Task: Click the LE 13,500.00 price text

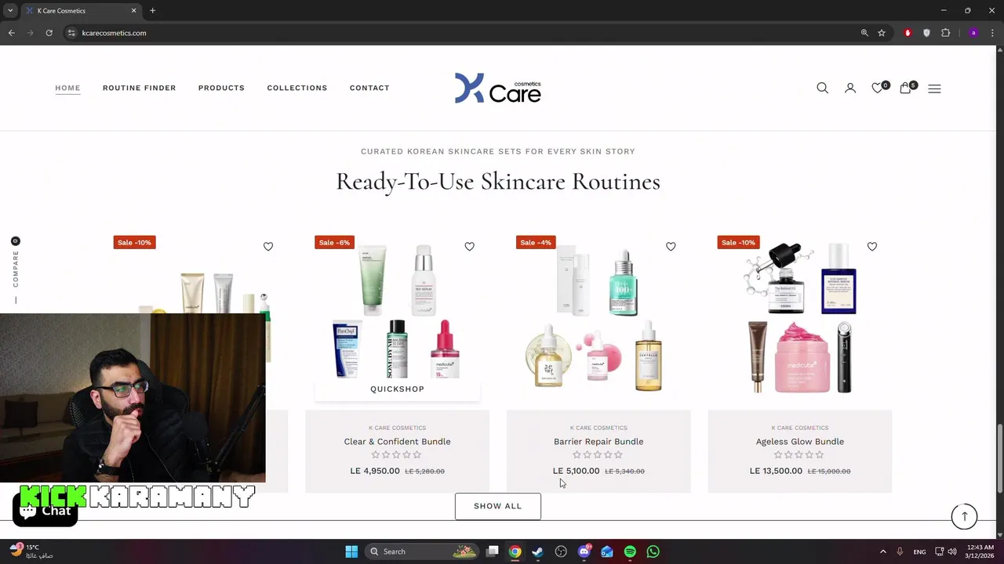Action: tap(776, 471)
